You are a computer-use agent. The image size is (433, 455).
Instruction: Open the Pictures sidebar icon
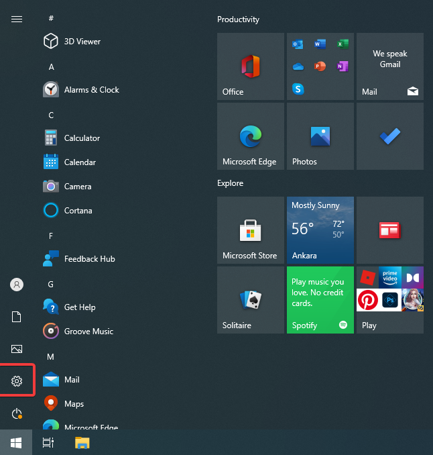17,349
